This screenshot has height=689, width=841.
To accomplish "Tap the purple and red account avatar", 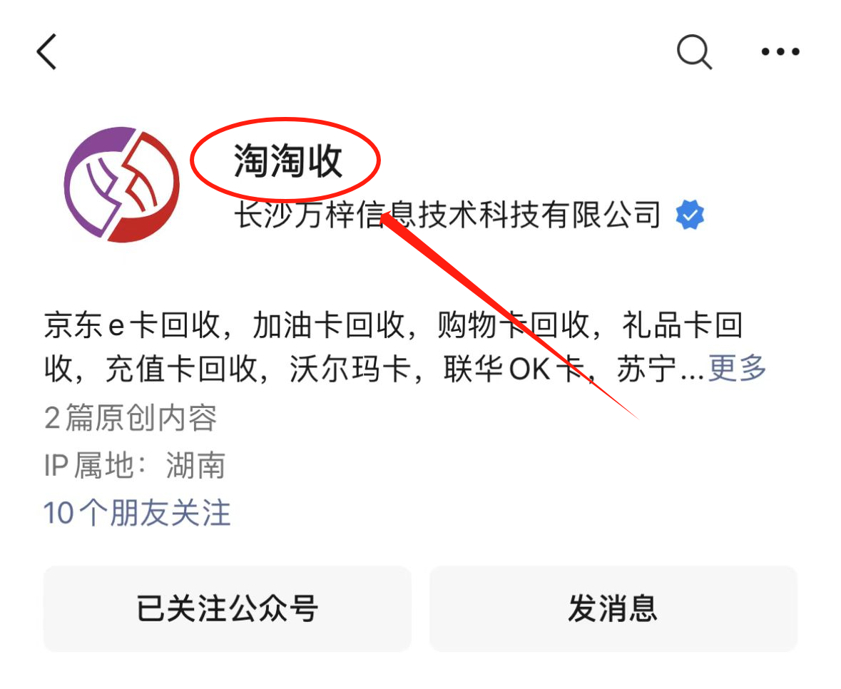I will click(x=122, y=185).
